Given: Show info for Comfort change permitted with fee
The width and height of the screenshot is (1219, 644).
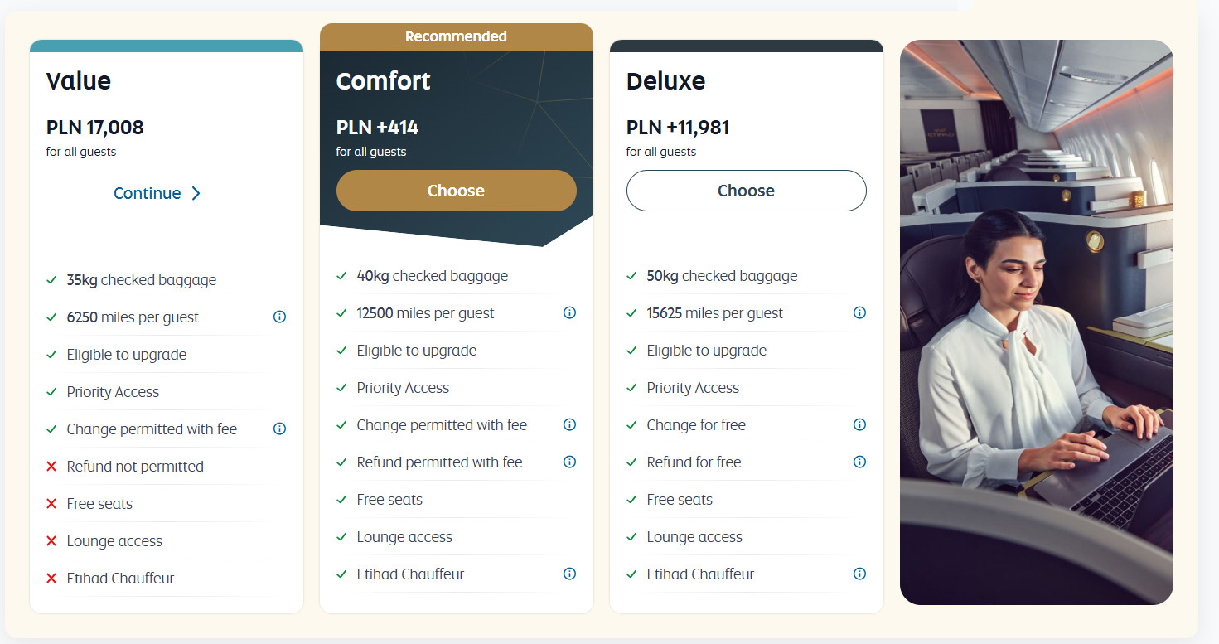Looking at the screenshot, I should 569,424.
